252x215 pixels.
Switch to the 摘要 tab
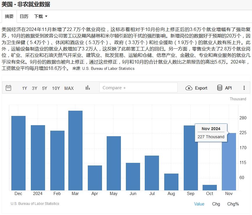(x=9, y=17)
